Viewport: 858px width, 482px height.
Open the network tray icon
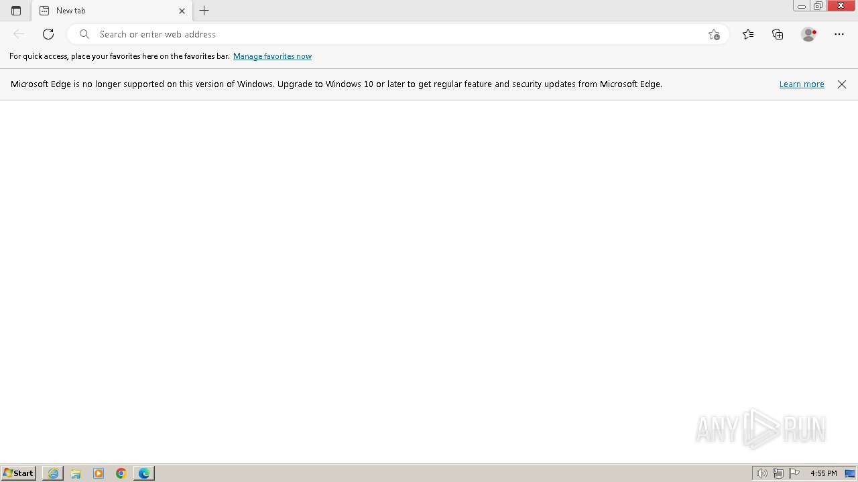pyautogui.click(x=778, y=473)
